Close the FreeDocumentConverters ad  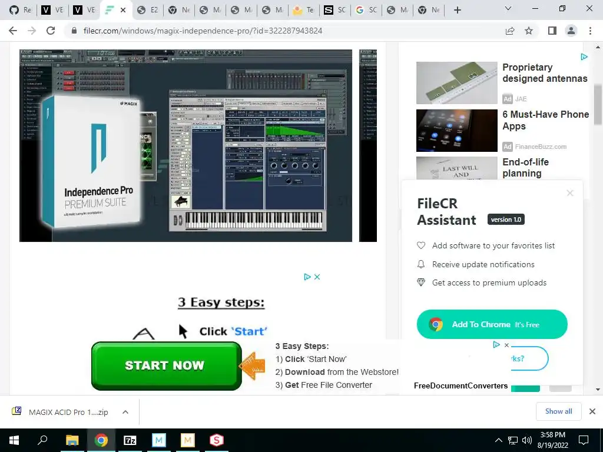coord(507,345)
